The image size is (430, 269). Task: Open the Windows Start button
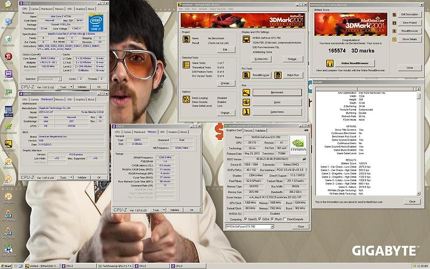7,266
